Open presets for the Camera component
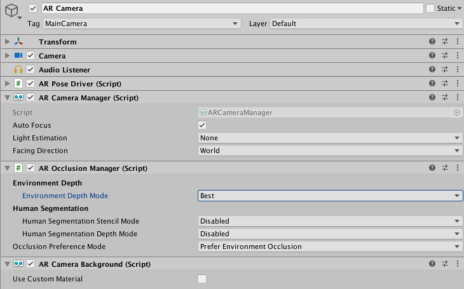This screenshot has width=464, height=289. pos(445,56)
